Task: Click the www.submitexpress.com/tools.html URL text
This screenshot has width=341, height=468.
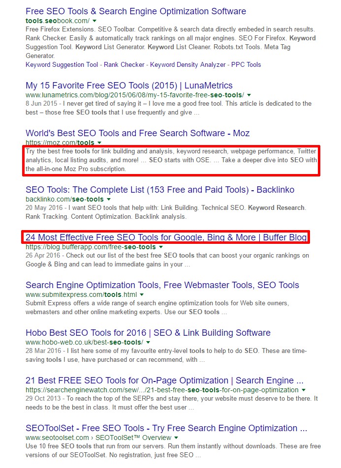Action: click(x=81, y=295)
